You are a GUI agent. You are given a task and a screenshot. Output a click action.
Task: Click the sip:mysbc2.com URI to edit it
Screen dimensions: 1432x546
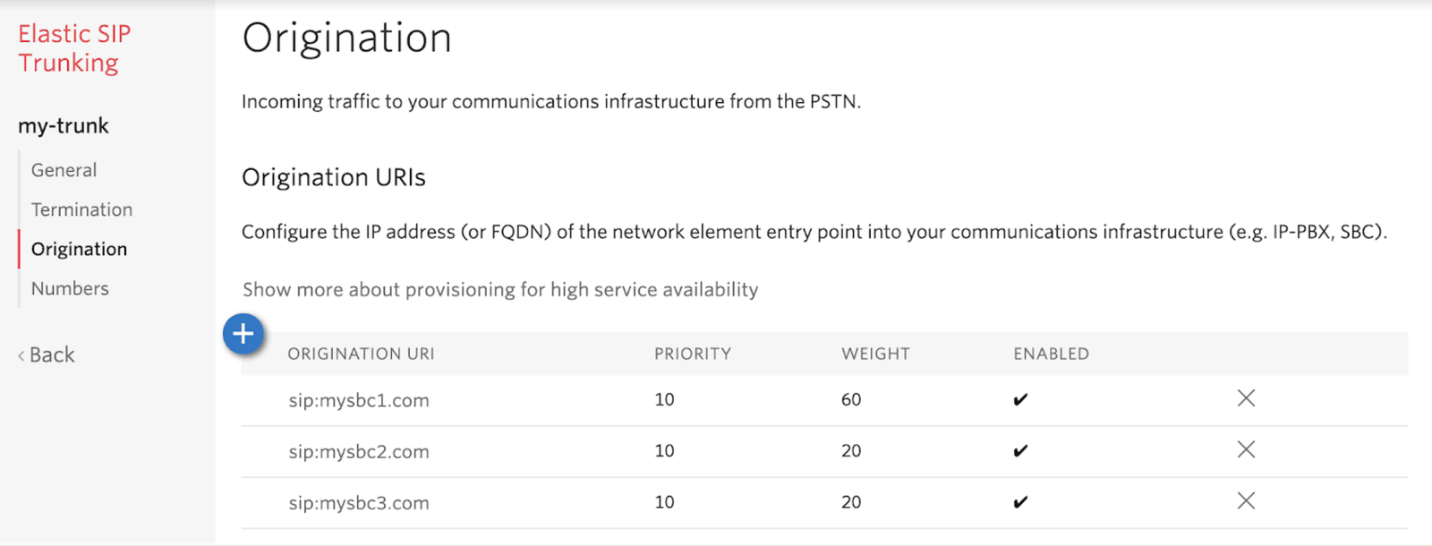(359, 450)
